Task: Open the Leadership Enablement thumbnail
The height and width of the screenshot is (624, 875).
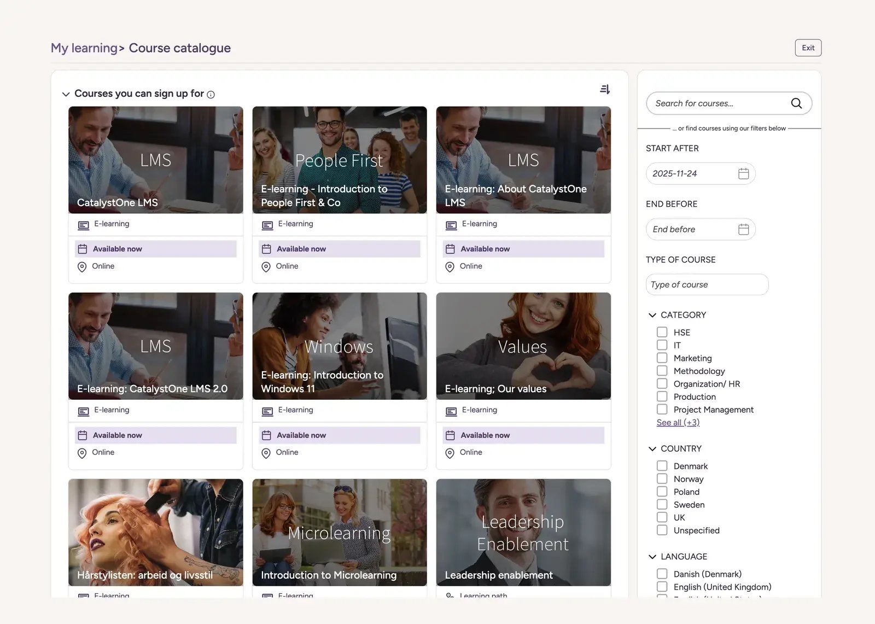Action: tap(523, 533)
